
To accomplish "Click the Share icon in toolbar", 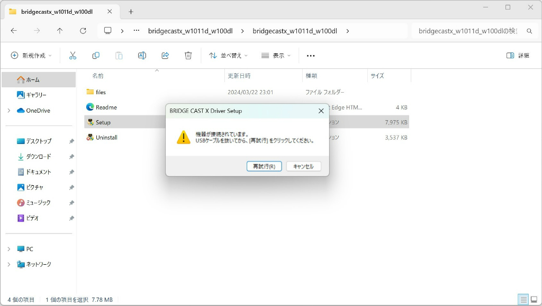I will pos(165,56).
